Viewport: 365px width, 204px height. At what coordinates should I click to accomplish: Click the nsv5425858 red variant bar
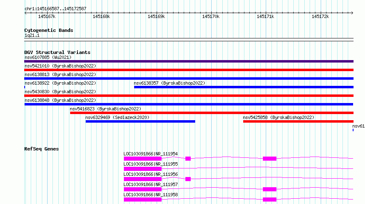[x=299, y=121]
